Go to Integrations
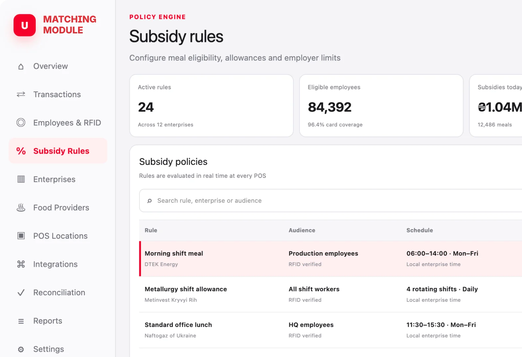The width and height of the screenshot is (522, 357). click(58, 264)
